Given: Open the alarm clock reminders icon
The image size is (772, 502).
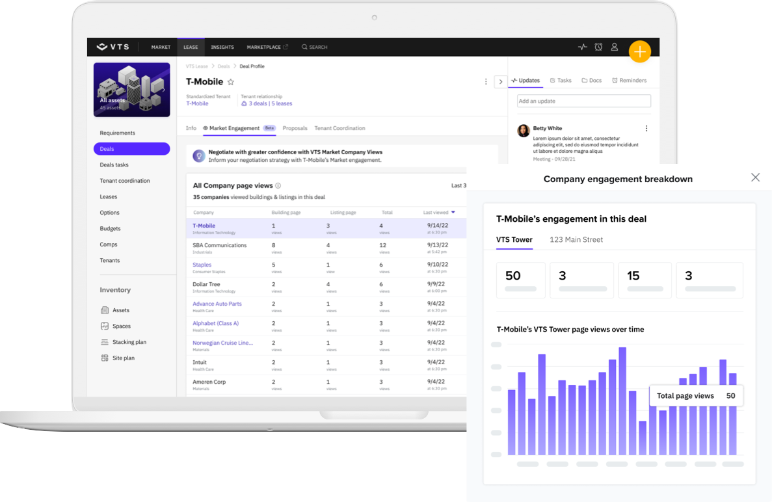Looking at the screenshot, I should (598, 47).
